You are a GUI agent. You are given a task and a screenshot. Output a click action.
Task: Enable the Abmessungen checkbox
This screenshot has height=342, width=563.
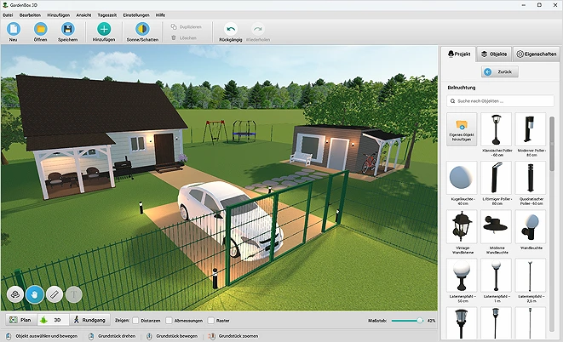(169, 321)
